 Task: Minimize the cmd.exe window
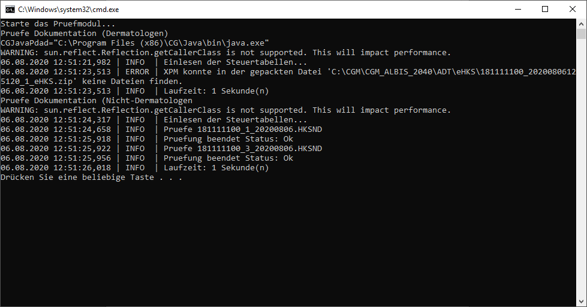tap(517, 10)
